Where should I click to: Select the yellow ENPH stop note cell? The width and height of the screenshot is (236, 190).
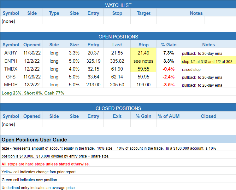[x=208, y=61]
